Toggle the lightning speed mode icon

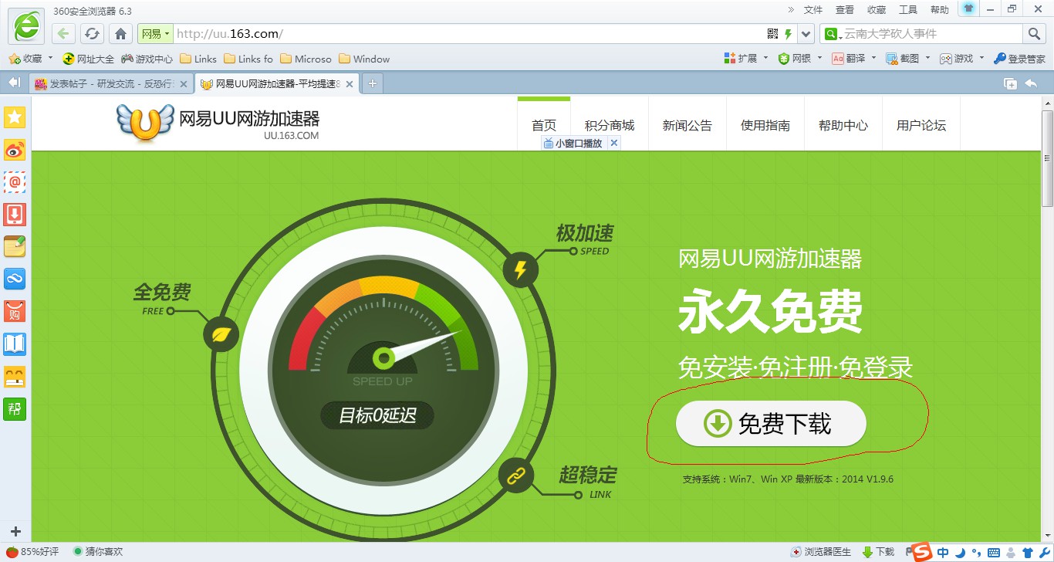pos(788,34)
